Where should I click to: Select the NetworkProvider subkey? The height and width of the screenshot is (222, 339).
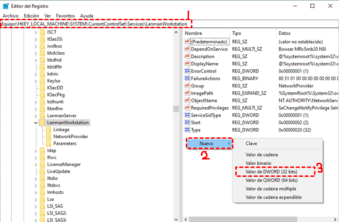point(71,136)
